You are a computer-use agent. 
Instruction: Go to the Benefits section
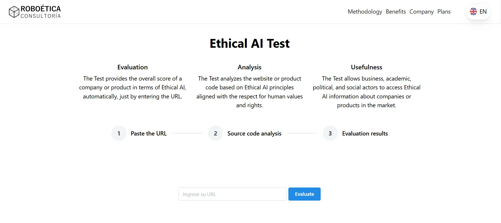pos(396,12)
